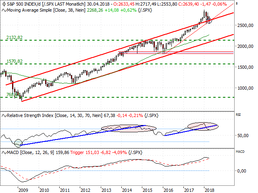Click the 2000,00 price axis label
The width and height of the screenshot is (258, 193).
click(x=245, y=46)
